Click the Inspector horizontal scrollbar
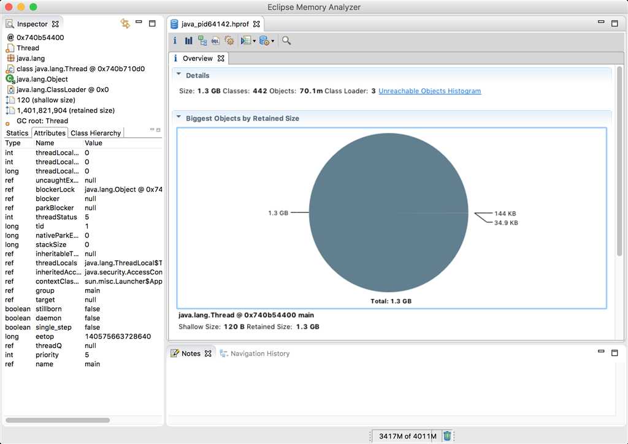 coord(58,420)
